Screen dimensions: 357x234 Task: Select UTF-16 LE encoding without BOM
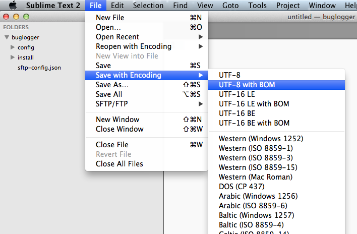click(277, 94)
